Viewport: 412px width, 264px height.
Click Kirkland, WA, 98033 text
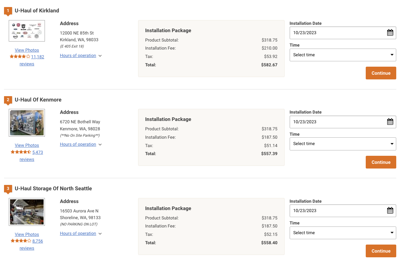click(79, 40)
